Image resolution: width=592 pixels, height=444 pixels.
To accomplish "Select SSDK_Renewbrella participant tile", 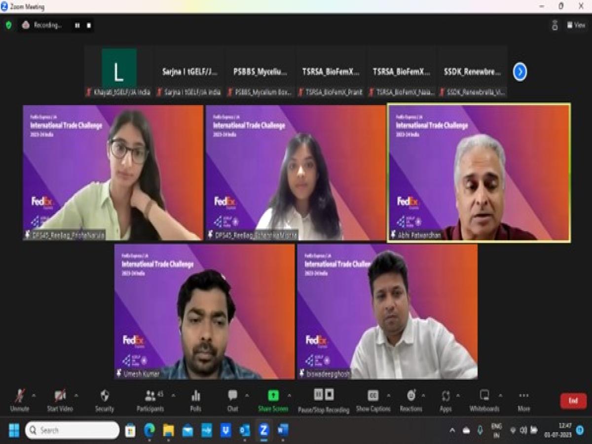I will pos(473,72).
